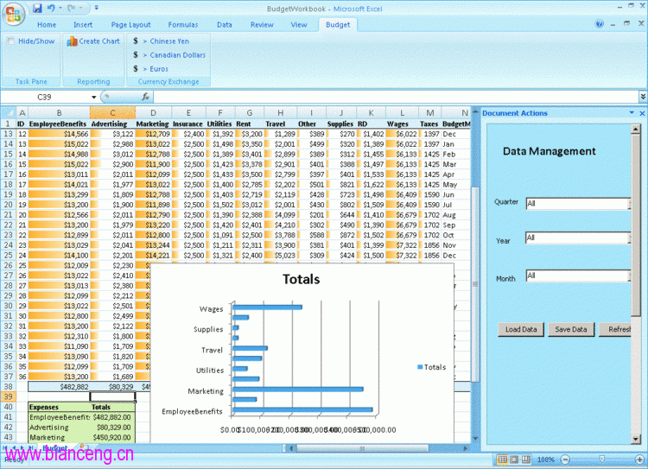
Task: Click the Undo icon in quick access toolbar
Action: coord(51,8)
